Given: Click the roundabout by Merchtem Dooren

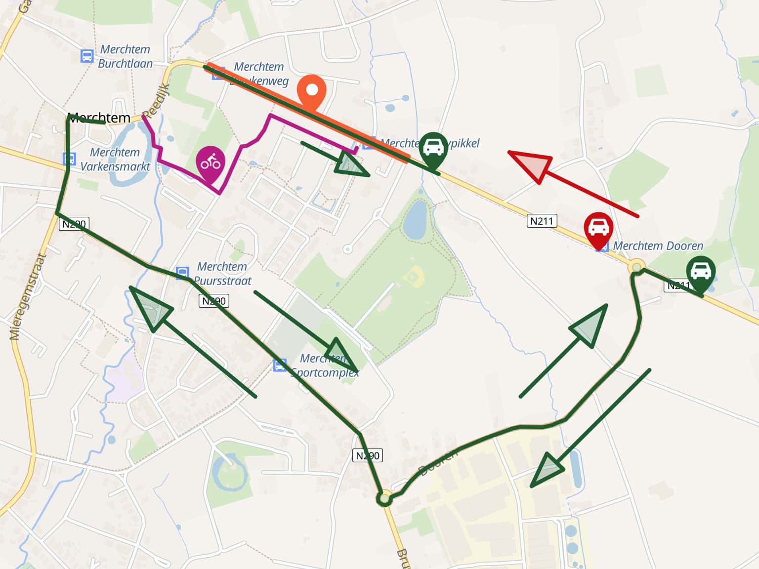Looking at the screenshot, I should tap(637, 268).
